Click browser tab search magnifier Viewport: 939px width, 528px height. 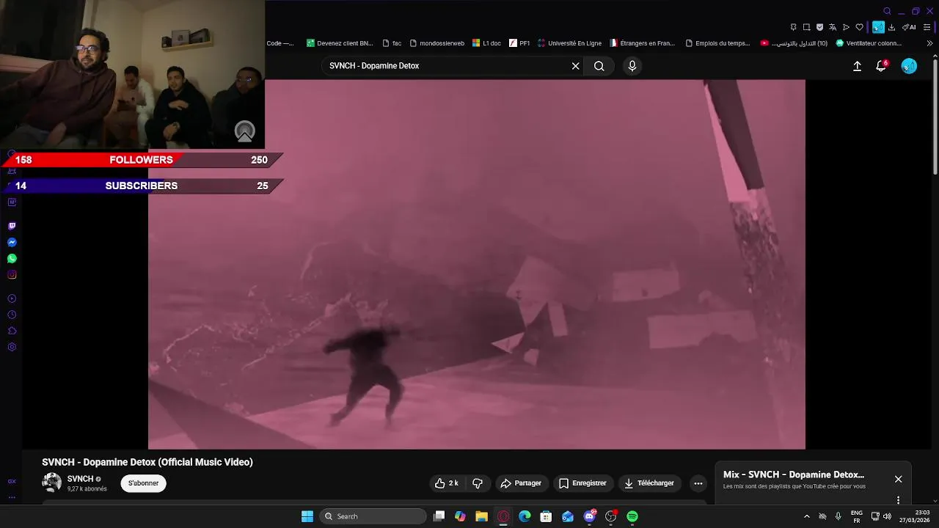click(x=887, y=11)
